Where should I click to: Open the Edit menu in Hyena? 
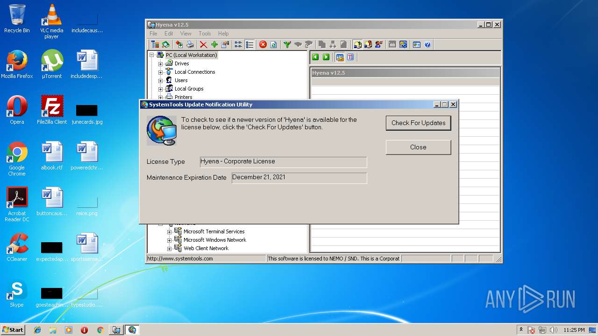pyautogui.click(x=169, y=34)
